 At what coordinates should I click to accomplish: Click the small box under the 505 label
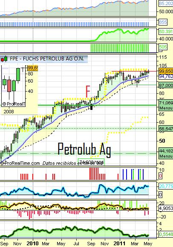160,51
